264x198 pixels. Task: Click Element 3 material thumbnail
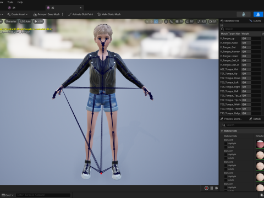click(x=260, y=177)
